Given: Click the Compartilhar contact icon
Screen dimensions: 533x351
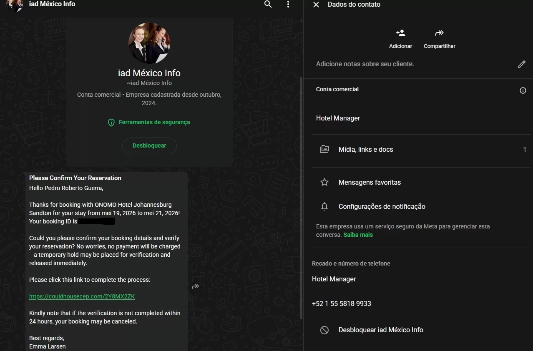Looking at the screenshot, I should click(x=439, y=33).
